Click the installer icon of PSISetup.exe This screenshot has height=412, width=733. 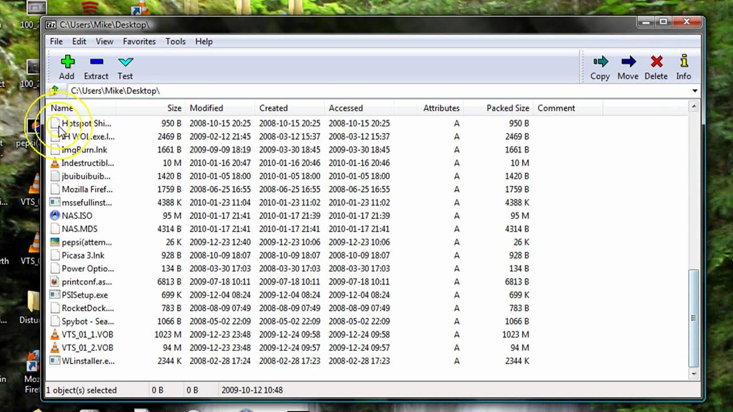coord(55,295)
